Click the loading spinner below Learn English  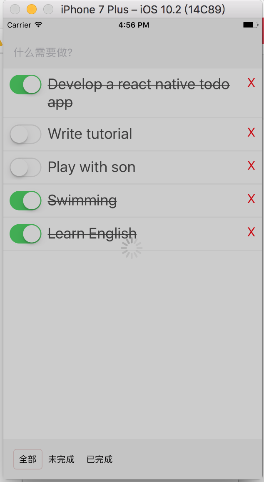point(132,249)
